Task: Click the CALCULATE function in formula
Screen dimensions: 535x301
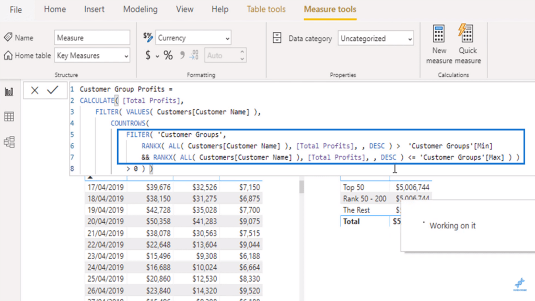Action: pos(97,100)
